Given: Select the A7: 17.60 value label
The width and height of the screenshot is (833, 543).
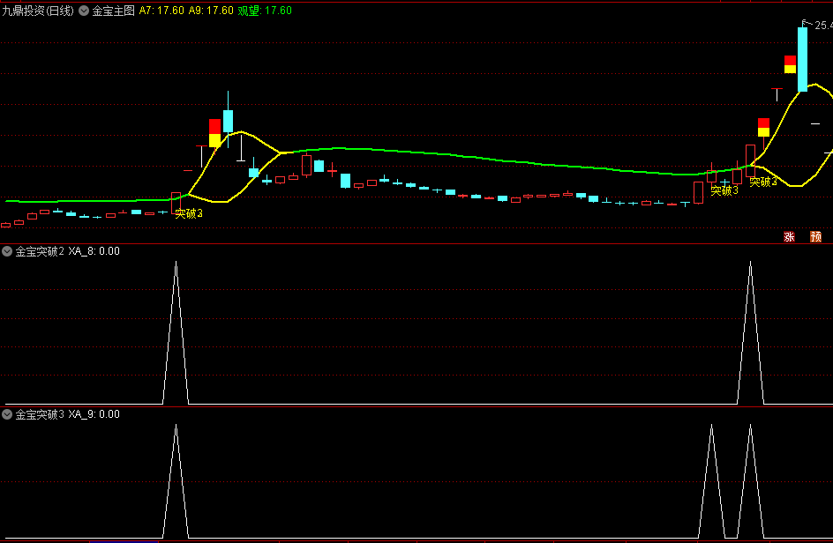Looking at the screenshot, I should 161,11.
